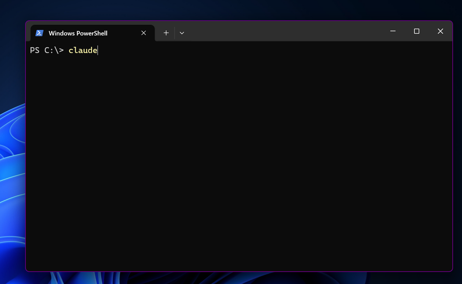Click the PowerShell icon in the tab

(40, 33)
